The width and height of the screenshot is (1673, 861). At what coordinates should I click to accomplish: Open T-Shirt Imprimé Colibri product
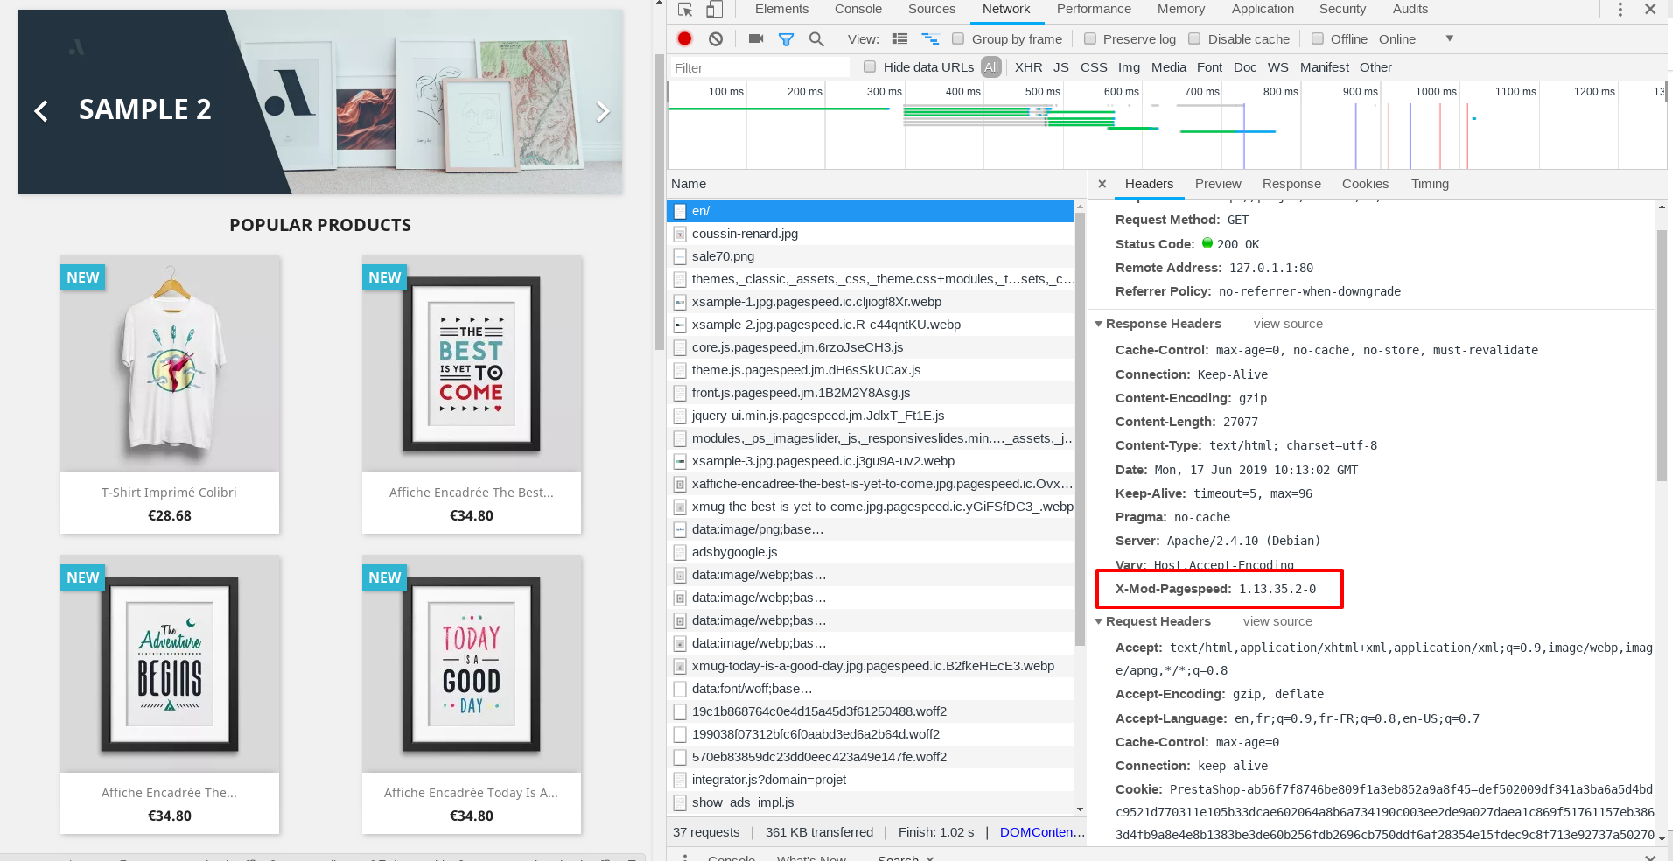169,493
